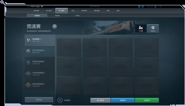Click the blue circular back icon at the top right
185x106 pixels.
[x=139, y=7]
